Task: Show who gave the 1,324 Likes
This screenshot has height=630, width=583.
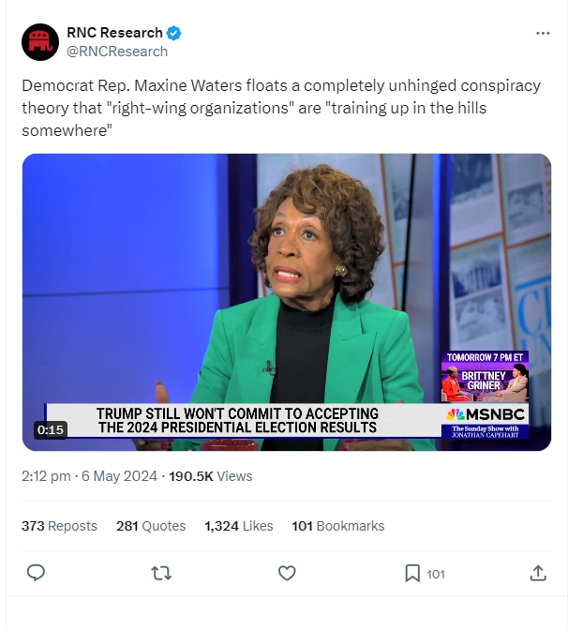Action: 239,526
